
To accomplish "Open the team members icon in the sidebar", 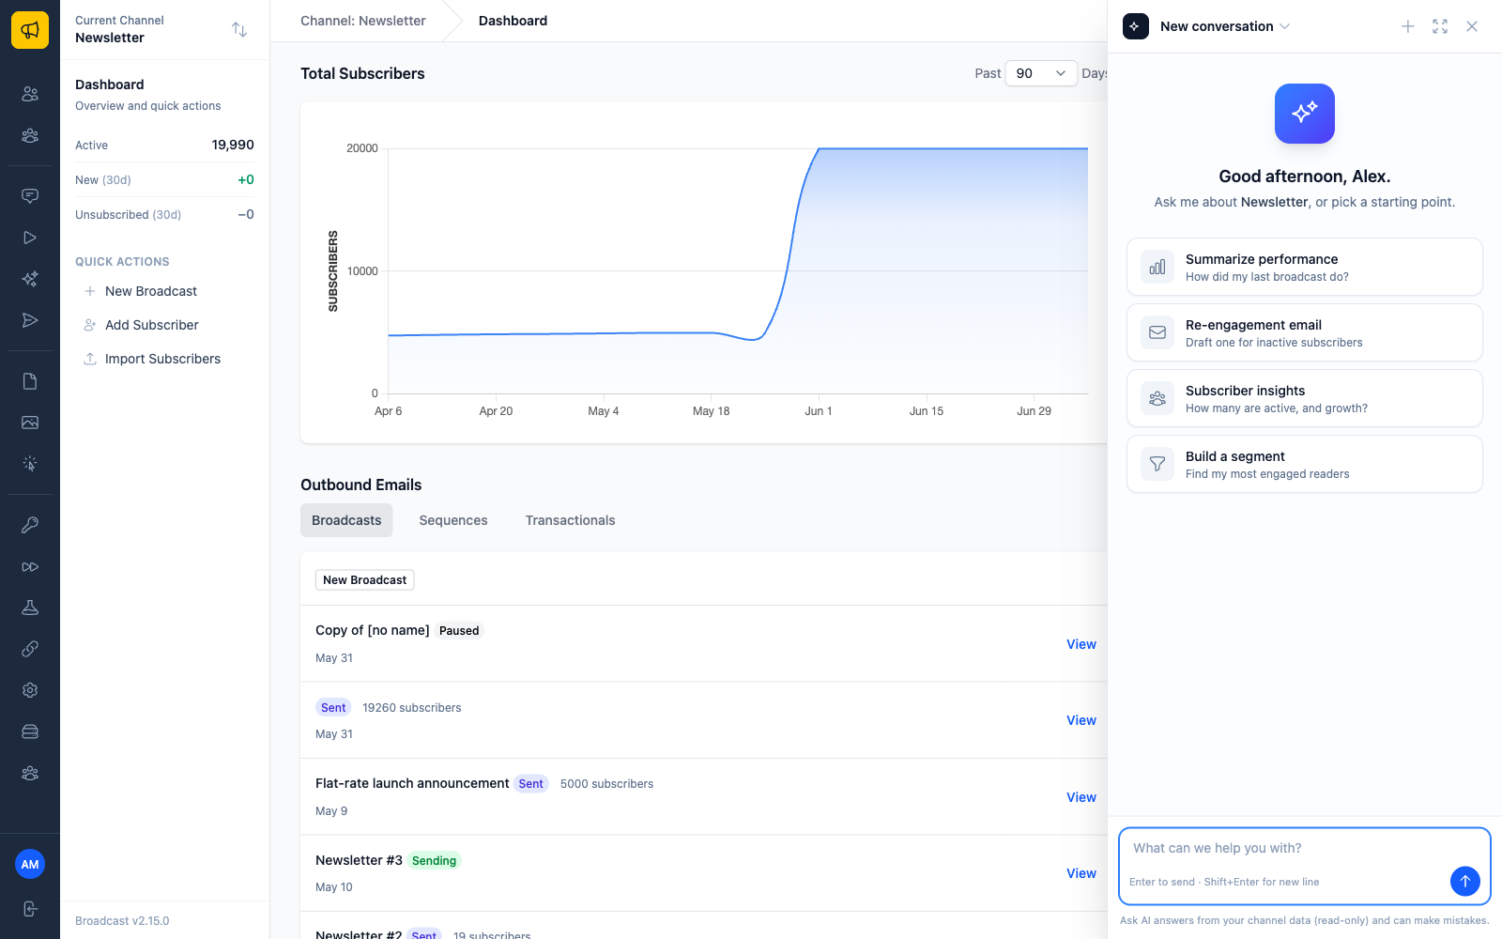I will (30, 773).
